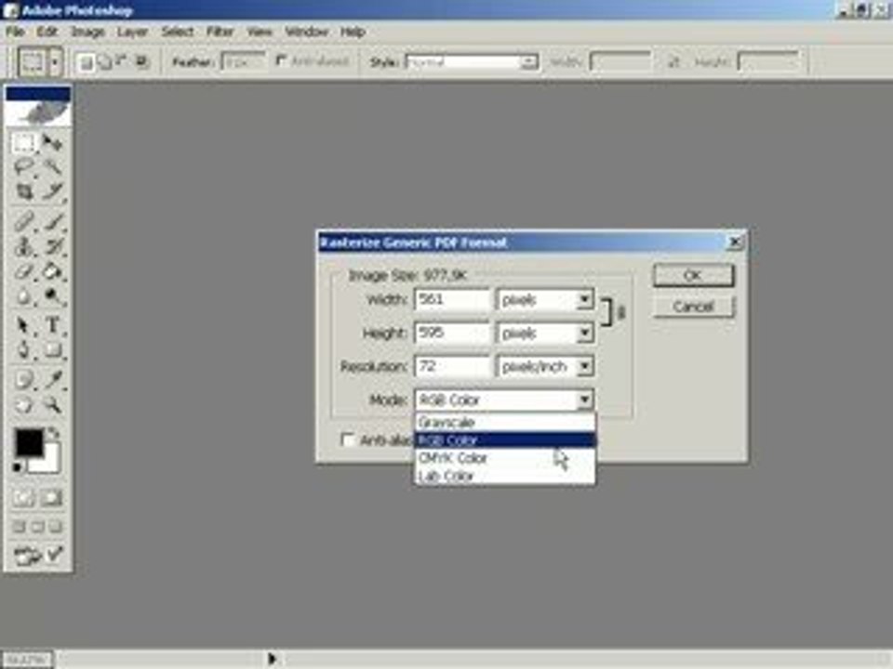Click the Width value field in dialog
Screen dimensions: 893x669
point(452,299)
